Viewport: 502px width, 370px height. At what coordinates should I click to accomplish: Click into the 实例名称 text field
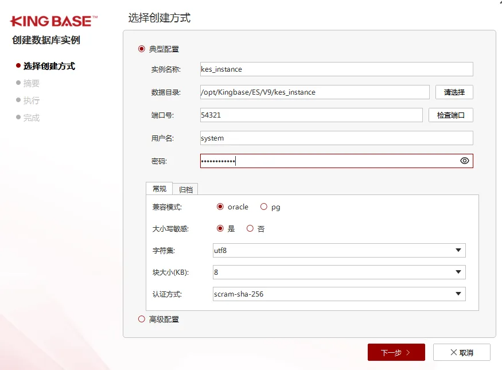[x=336, y=69]
